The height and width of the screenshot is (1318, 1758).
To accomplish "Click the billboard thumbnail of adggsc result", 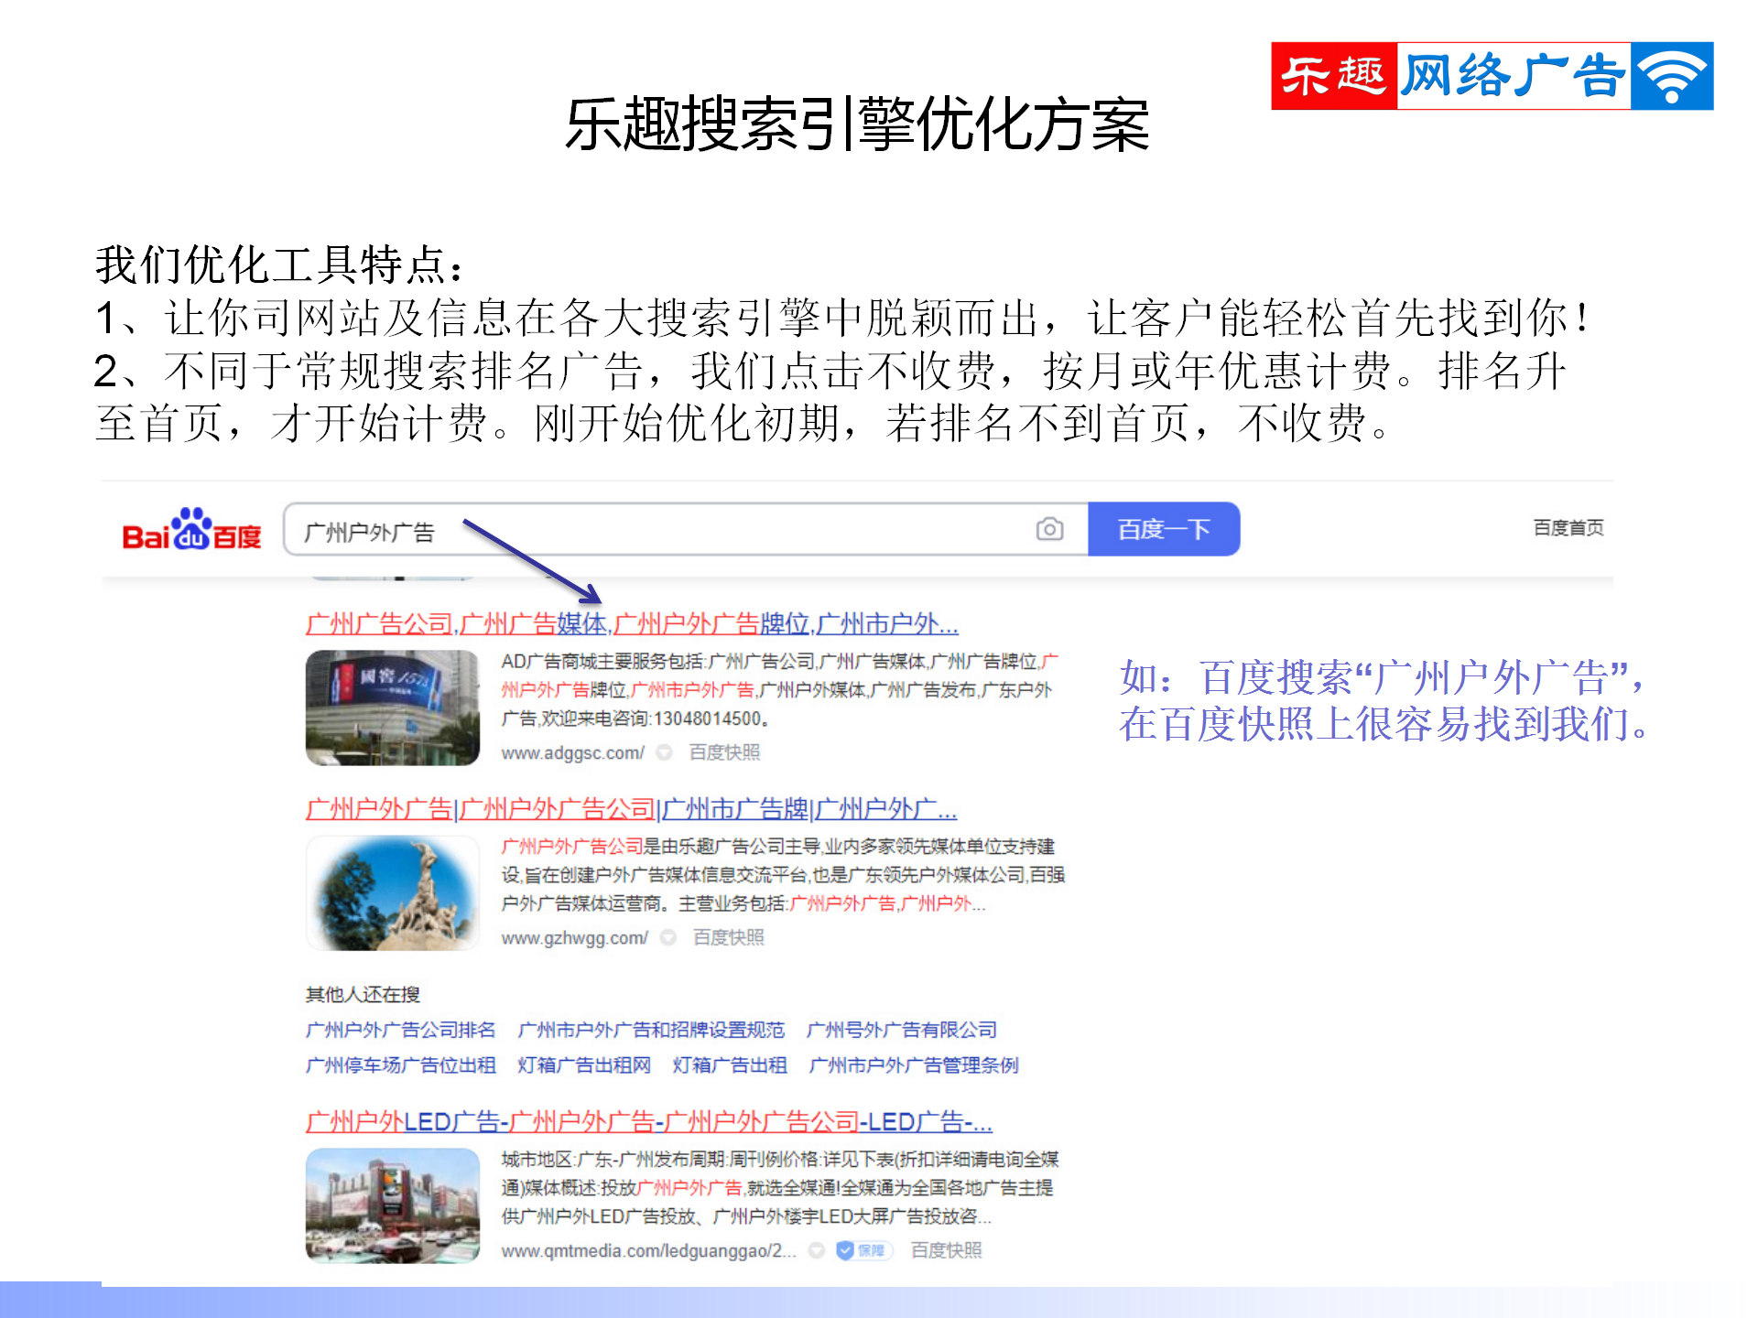I will point(392,708).
